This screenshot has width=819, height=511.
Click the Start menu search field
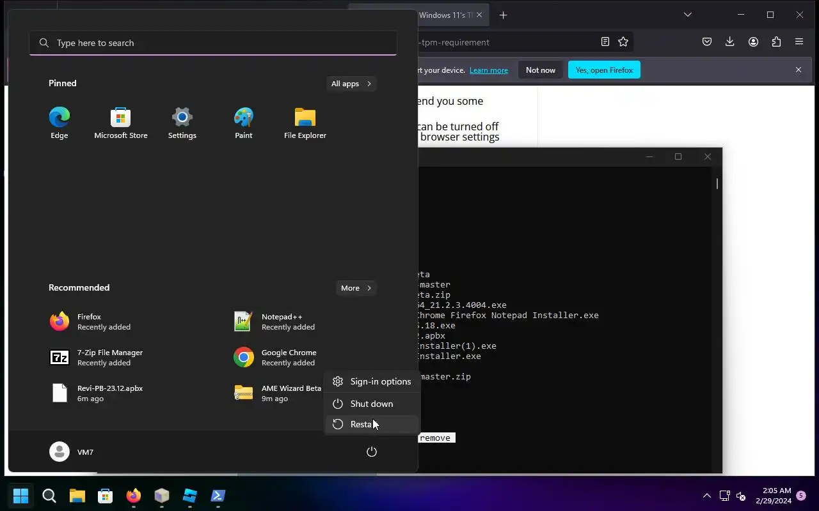point(213,43)
